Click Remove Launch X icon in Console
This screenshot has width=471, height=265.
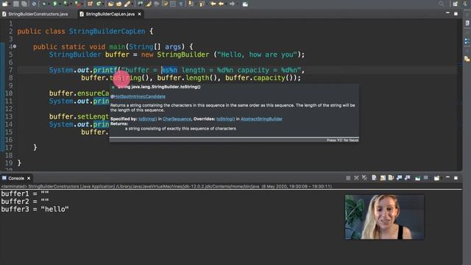(356, 178)
